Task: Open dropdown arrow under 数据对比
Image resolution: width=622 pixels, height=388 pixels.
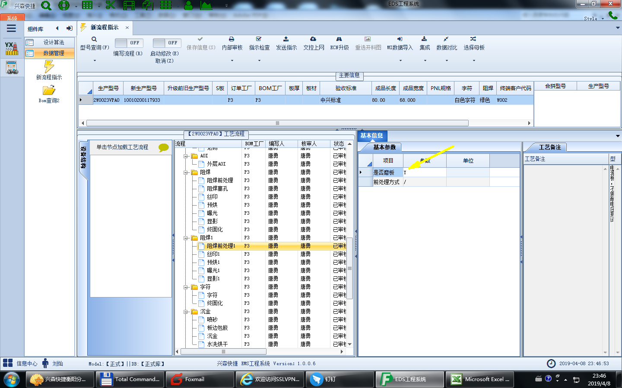Action: [x=447, y=61]
